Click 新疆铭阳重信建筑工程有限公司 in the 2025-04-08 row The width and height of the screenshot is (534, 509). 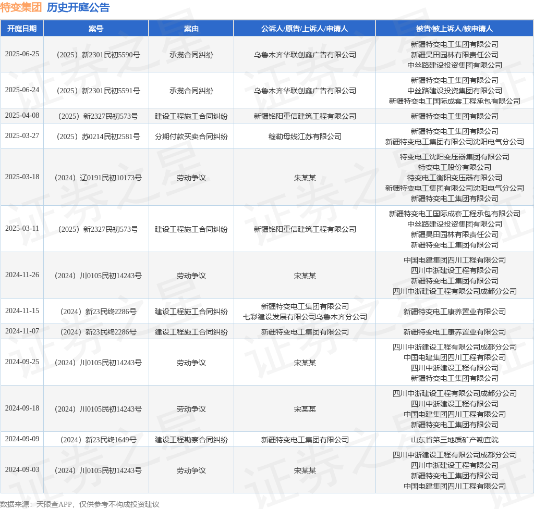(x=305, y=116)
